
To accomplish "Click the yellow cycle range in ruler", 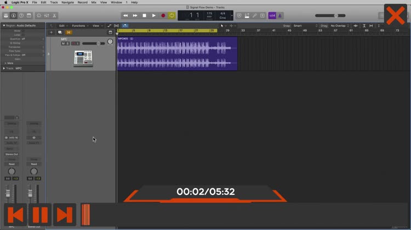I will (167, 31).
